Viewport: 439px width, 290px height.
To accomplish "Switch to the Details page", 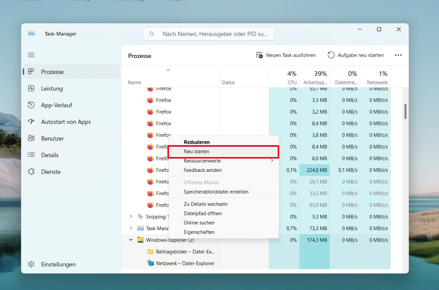I will [50, 155].
